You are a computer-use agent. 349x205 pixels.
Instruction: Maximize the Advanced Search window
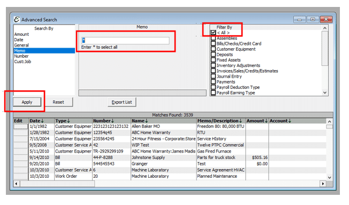[x=313, y=20]
